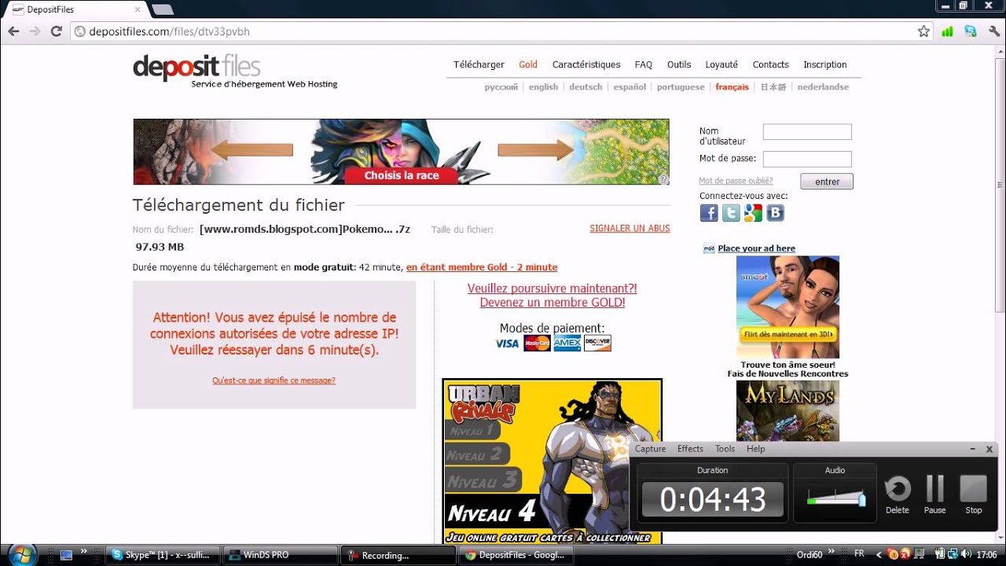The width and height of the screenshot is (1006, 566).
Task: Click the Mot de passe input field
Action: 807,159
